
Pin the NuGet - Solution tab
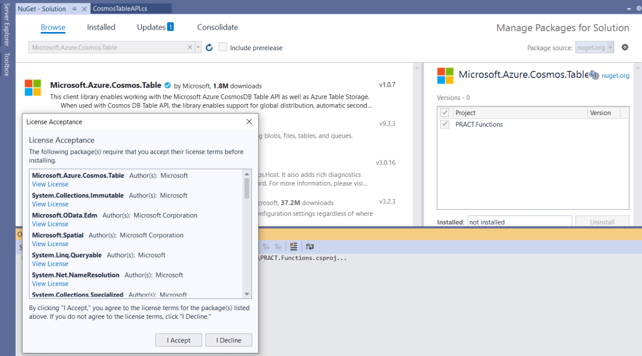(x=74, y=9)
